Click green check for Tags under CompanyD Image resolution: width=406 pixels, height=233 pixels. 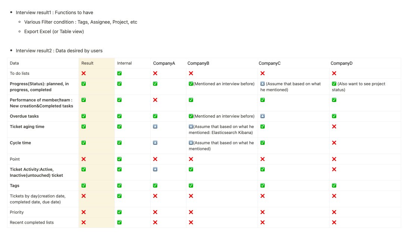click(x=334, y=185)
